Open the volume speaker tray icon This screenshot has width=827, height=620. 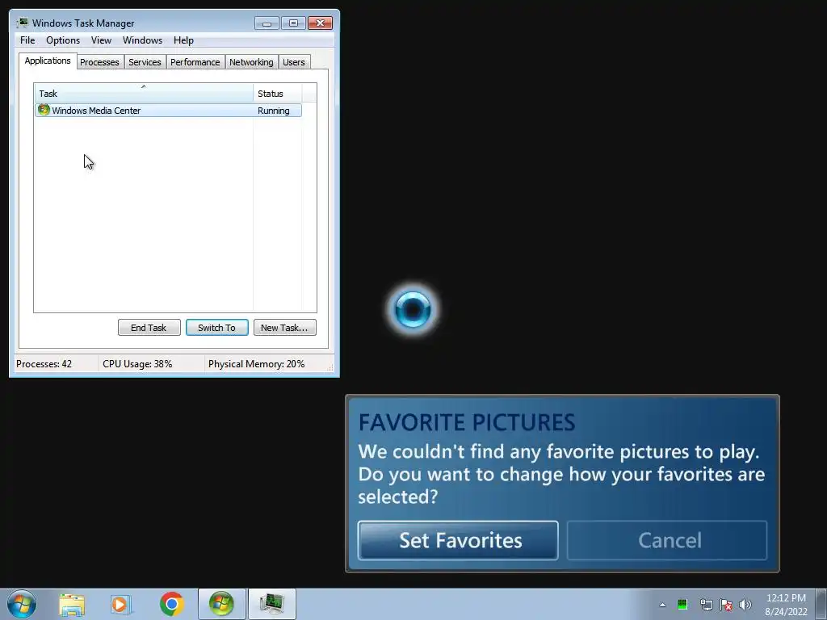pyautogui.click(x=745, y=605)
